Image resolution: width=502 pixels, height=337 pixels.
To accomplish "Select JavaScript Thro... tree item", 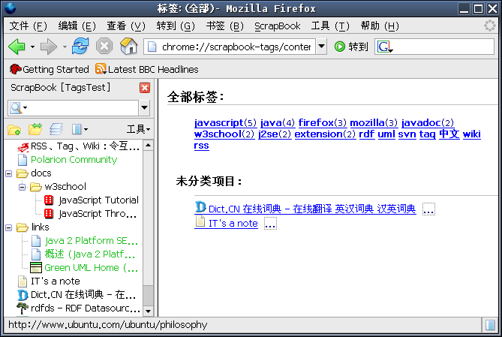I will point(98,214).
